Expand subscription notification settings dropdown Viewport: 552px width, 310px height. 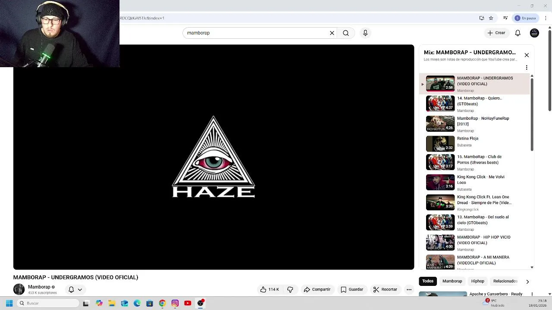pos(75,290)
